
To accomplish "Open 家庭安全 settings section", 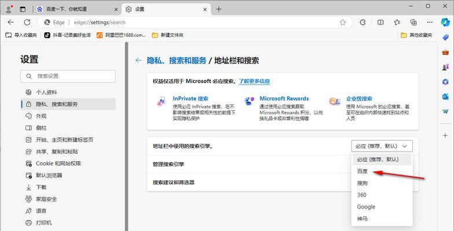I will point(68,199).
